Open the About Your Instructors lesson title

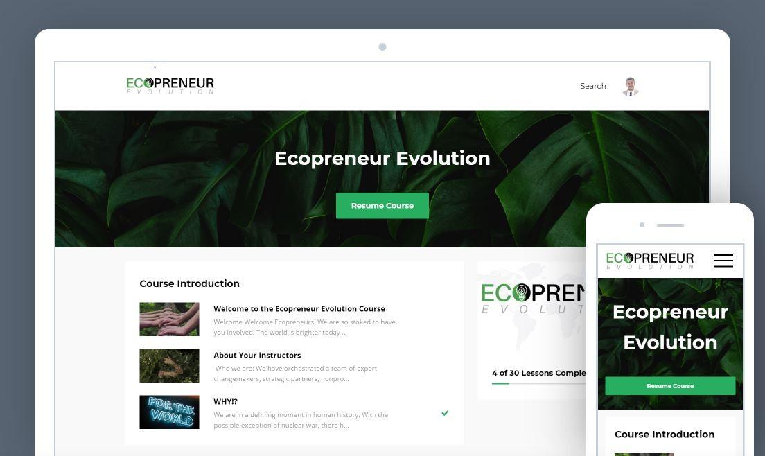257,355
